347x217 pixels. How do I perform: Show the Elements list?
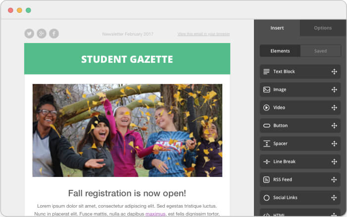click(x=280, y=51)
